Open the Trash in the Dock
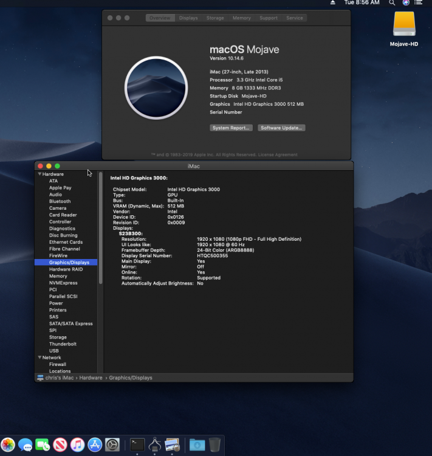Screen dimensions: 432x456 point(214,444)
